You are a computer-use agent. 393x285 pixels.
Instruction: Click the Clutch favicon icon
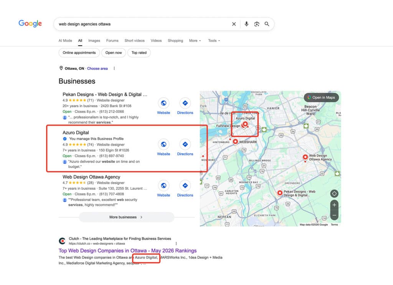[62, 241]
